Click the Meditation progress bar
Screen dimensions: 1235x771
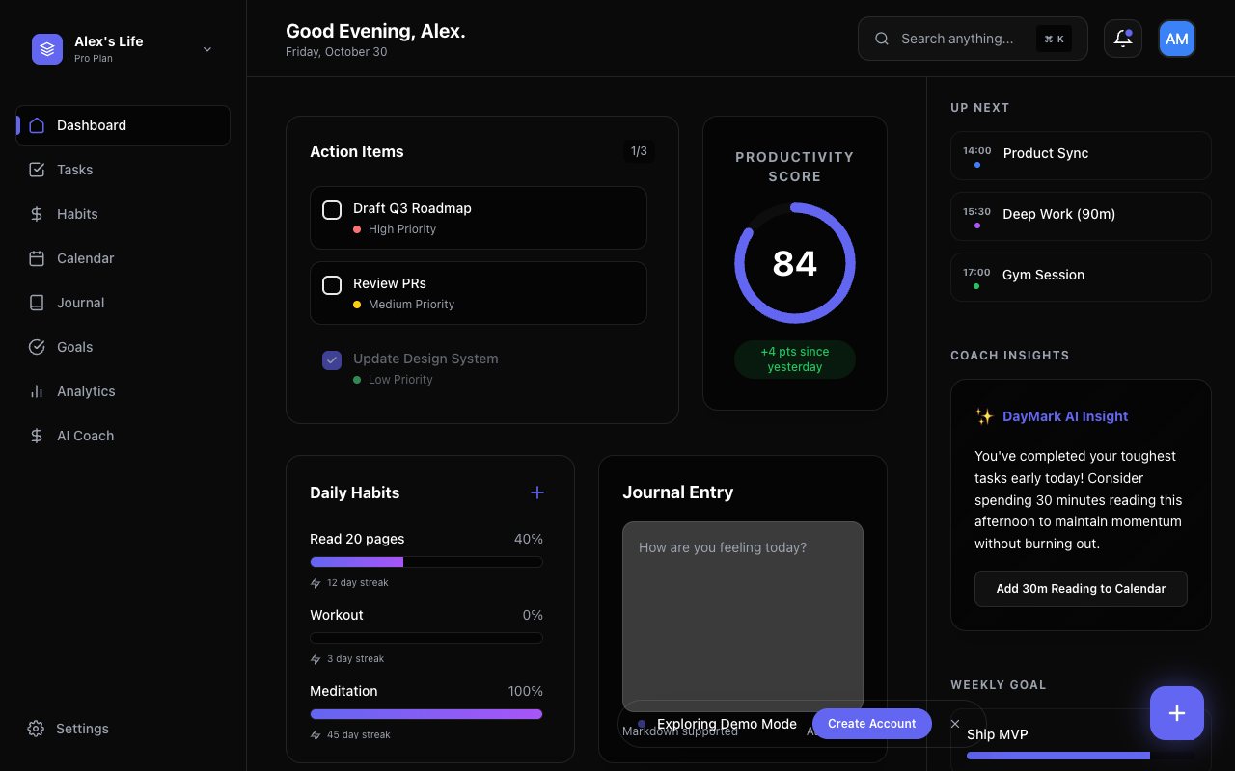(426, 714)
